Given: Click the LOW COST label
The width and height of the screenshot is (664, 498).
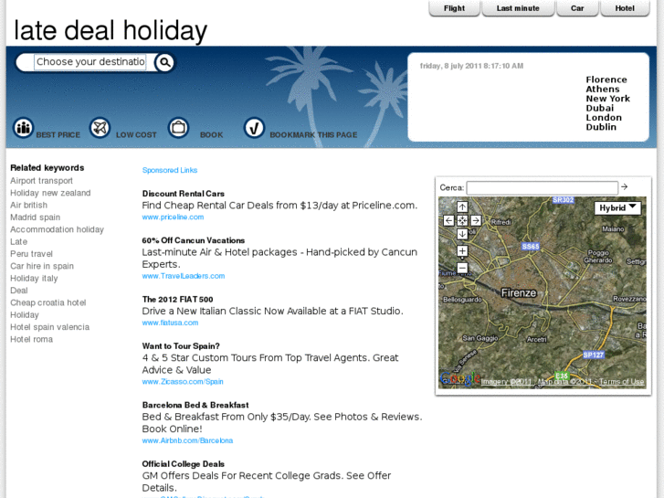Looking at the screenshot, I should click(x=136, y=134).
